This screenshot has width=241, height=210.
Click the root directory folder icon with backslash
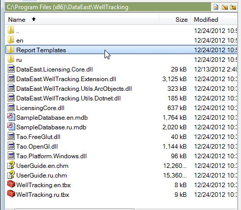224,7
